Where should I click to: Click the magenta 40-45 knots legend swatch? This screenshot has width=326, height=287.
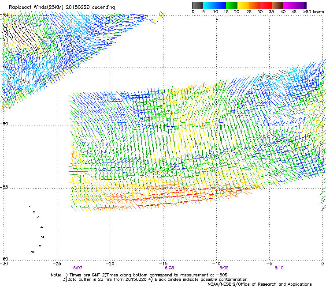[x=289, y=5]
